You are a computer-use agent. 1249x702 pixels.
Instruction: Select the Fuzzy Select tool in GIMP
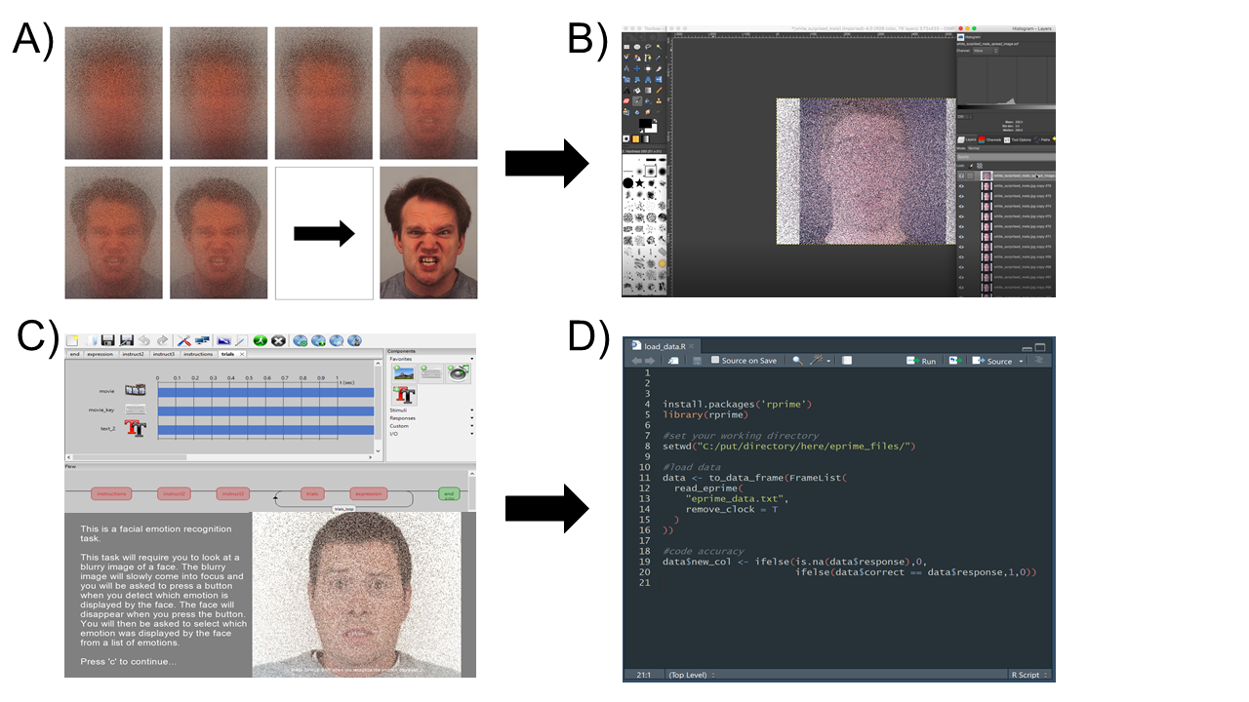coord(658,47)
